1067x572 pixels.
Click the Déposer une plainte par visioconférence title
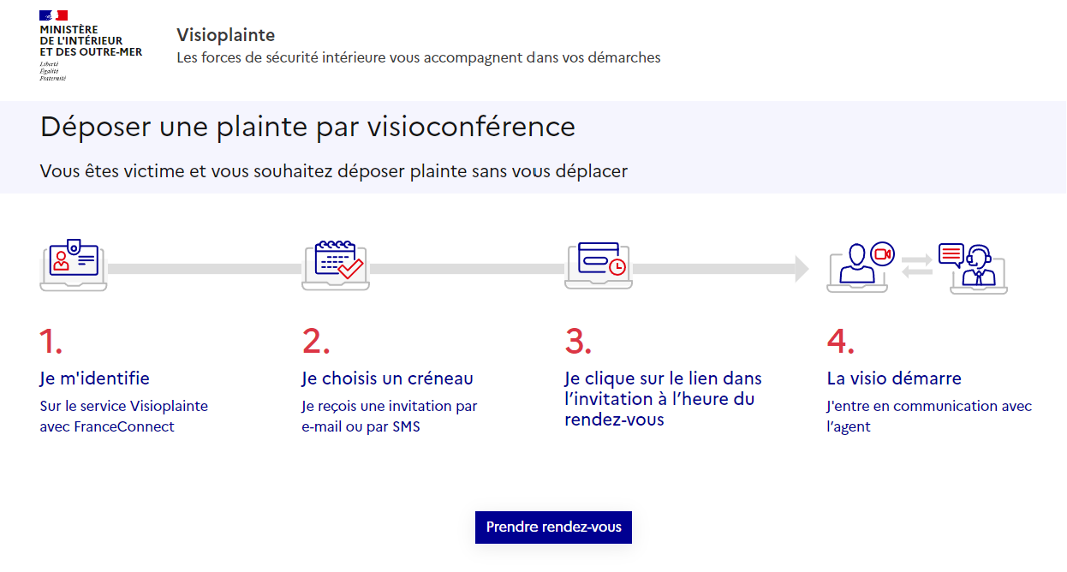307,127
